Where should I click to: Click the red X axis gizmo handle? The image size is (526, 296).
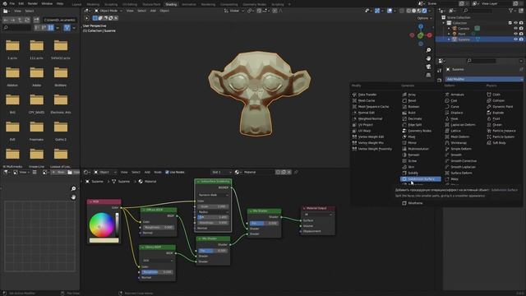click(x=429, y=35)
